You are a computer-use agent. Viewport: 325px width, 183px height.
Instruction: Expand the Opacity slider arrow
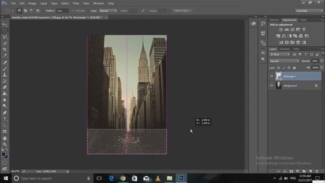[321, 61]
